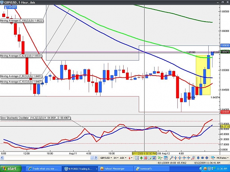Click the shield tray icon near clock

coord(209,169)
